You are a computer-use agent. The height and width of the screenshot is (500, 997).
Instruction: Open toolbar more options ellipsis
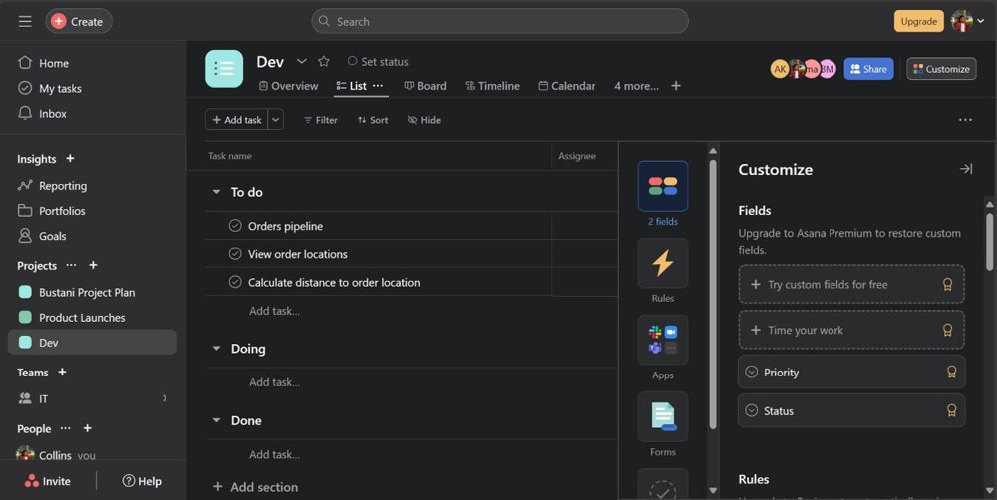pyautogui.click(x=965, y=120)
